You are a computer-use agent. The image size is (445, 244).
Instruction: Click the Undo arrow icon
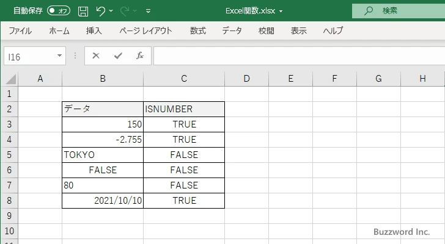click(100, 11)
